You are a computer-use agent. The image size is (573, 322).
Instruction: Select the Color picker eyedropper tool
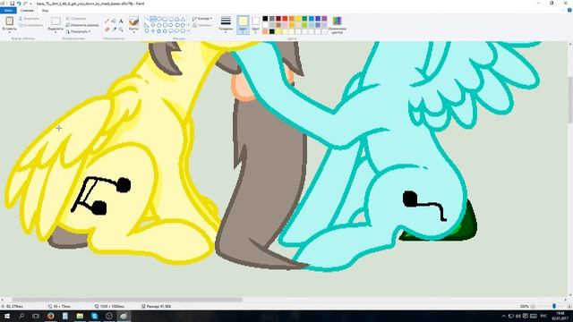[x=114, y=29]
